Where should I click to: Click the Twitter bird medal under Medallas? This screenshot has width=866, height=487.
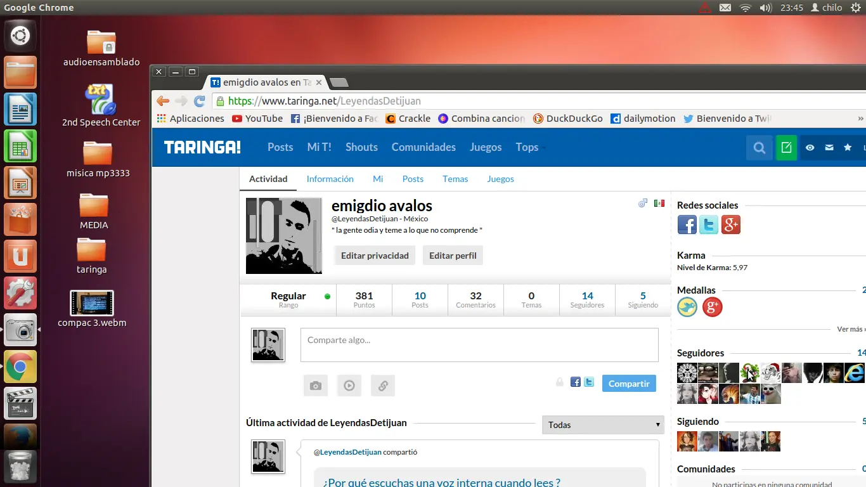pos(687,308)
